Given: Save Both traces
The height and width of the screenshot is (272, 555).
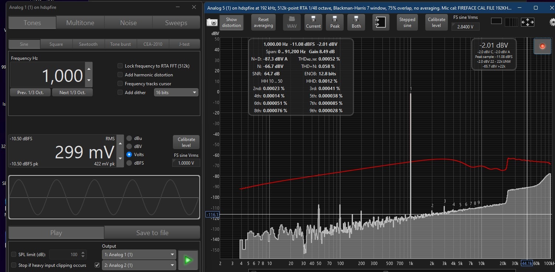Looking at the screenshot, I should pos(356,22).
